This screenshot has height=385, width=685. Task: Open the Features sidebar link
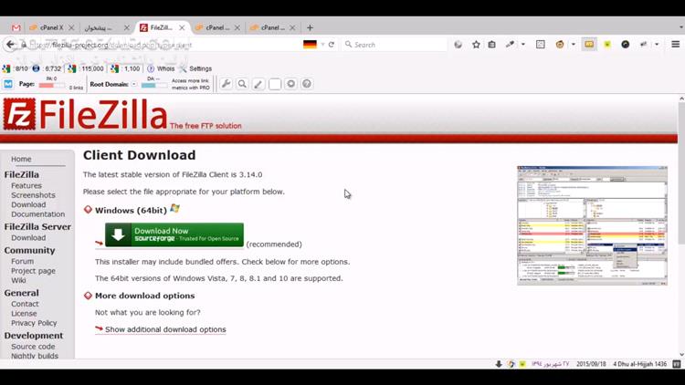tap(26, 185)
